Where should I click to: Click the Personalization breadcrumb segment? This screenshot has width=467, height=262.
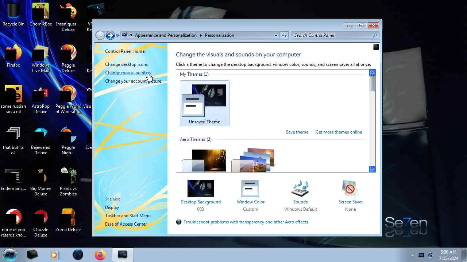click(220, 35)
